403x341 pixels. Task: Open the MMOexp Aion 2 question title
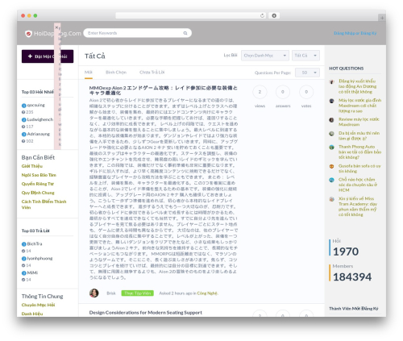164,90
